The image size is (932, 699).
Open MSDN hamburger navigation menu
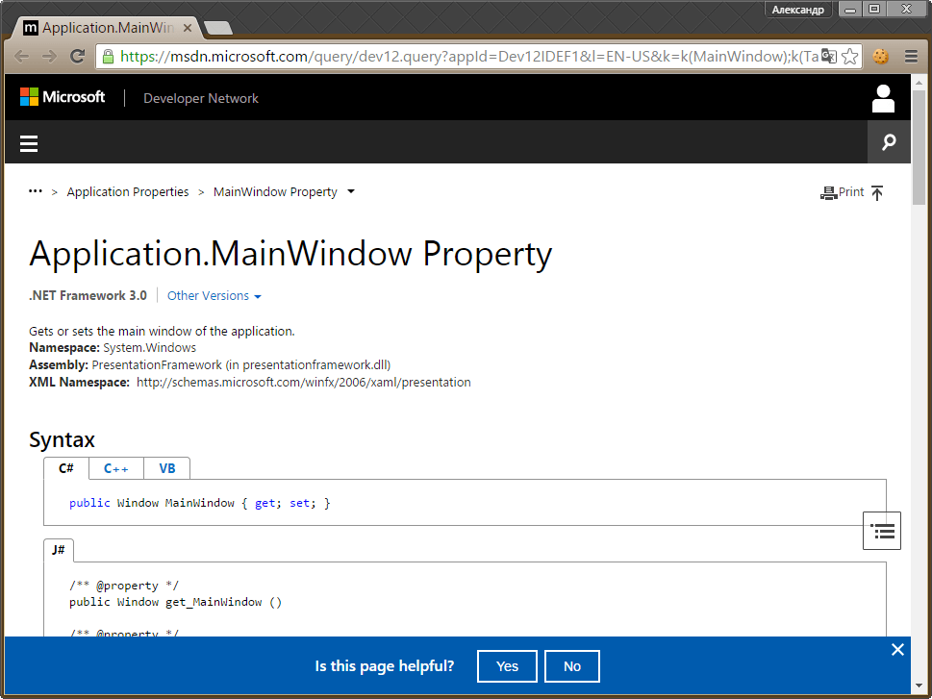[x=29, y=143]
